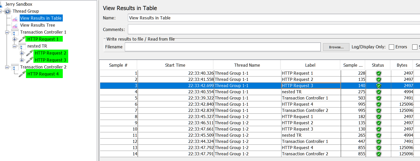Click the HTTP Request 1 sampler icon

pyautogui.click(x=22, y=39)
